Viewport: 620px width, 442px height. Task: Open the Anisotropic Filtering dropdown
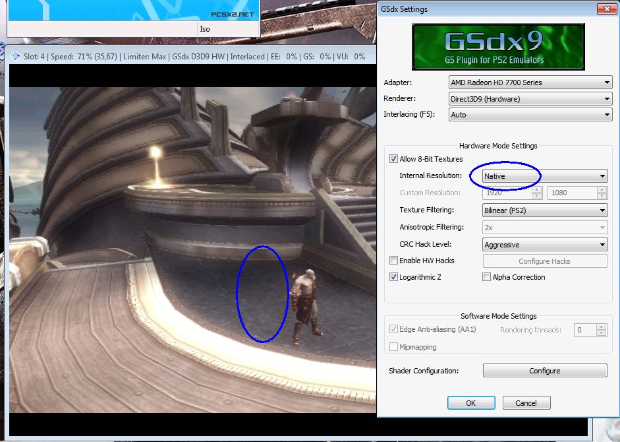[x=545, y=228]
